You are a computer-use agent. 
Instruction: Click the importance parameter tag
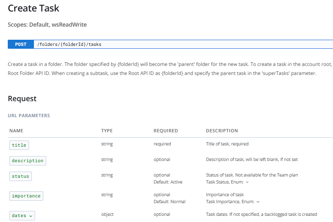click(x=26, y=196)
